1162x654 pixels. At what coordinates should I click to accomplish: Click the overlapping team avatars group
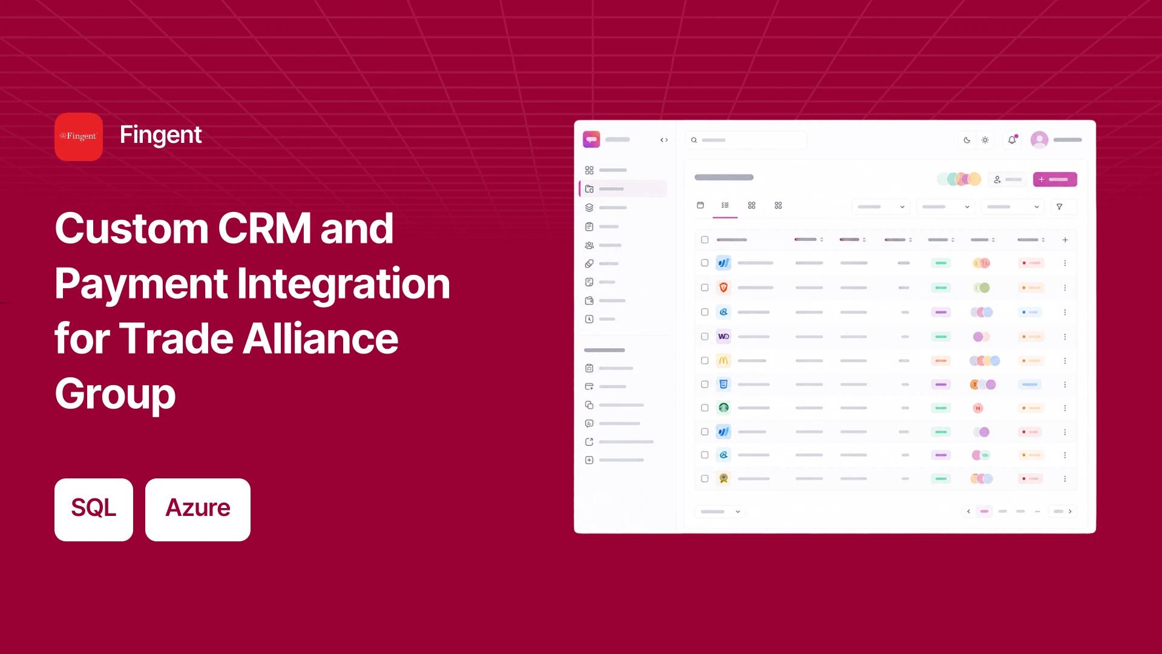[959, 179]
